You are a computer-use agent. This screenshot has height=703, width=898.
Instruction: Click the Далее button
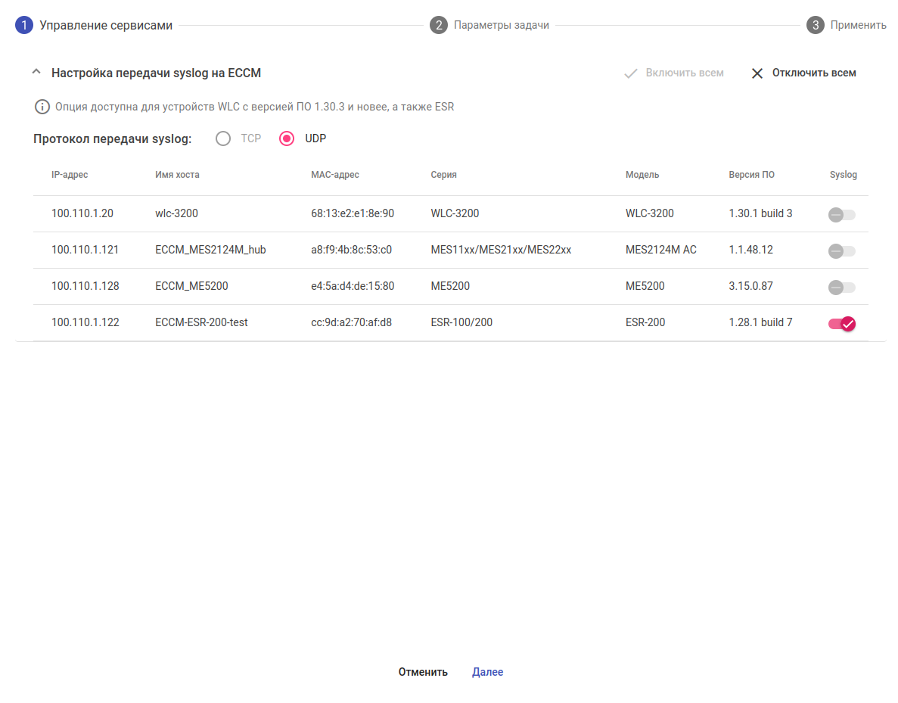tap(487, 672)
